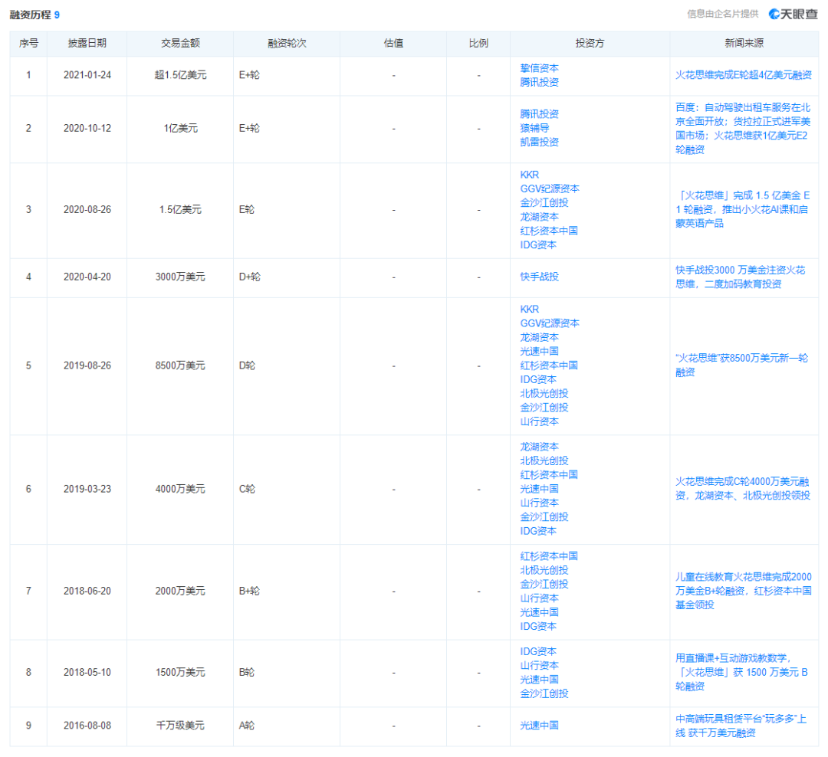Open news link 火花思维完成E轮超4亿美元融资
The width and height of the screenshot is (828, 757).
pyautogui.click(x=743, y=75)
